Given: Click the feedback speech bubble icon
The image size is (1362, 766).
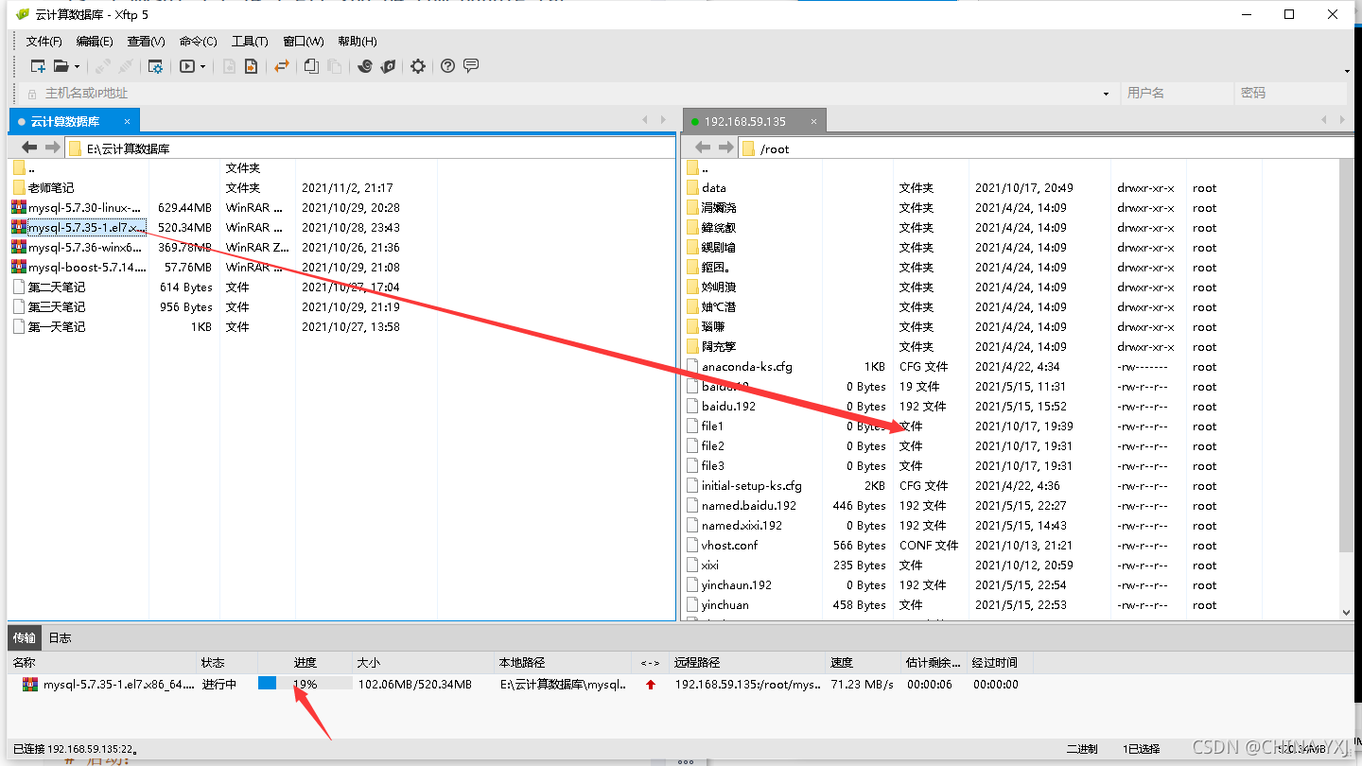Looking at the screenshot, I should [x=470, y=66].
